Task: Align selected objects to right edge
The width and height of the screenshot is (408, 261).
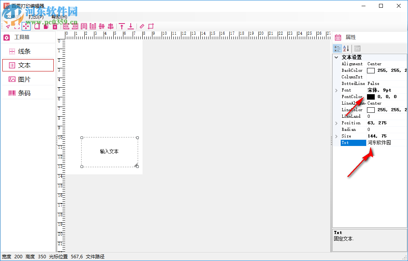Action: 75,26
